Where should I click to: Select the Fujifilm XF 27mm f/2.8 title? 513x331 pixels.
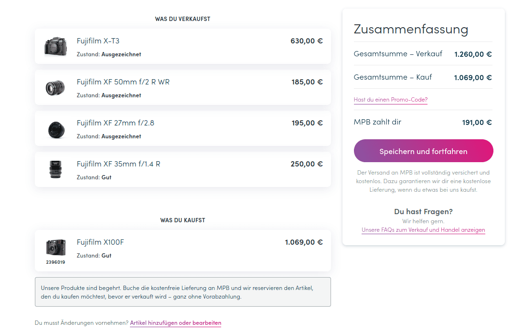[116, 123]
